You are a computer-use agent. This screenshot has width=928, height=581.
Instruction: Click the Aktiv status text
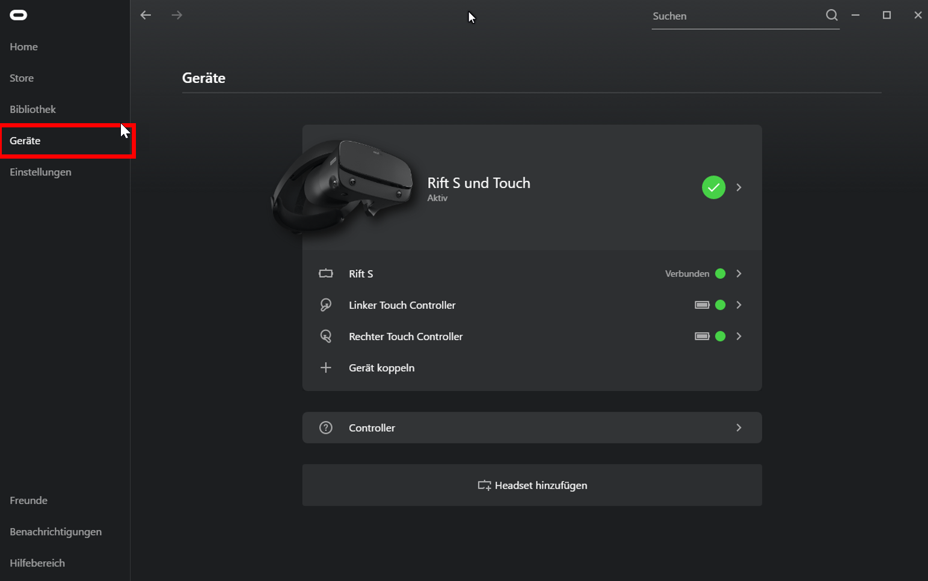[437, 198]
